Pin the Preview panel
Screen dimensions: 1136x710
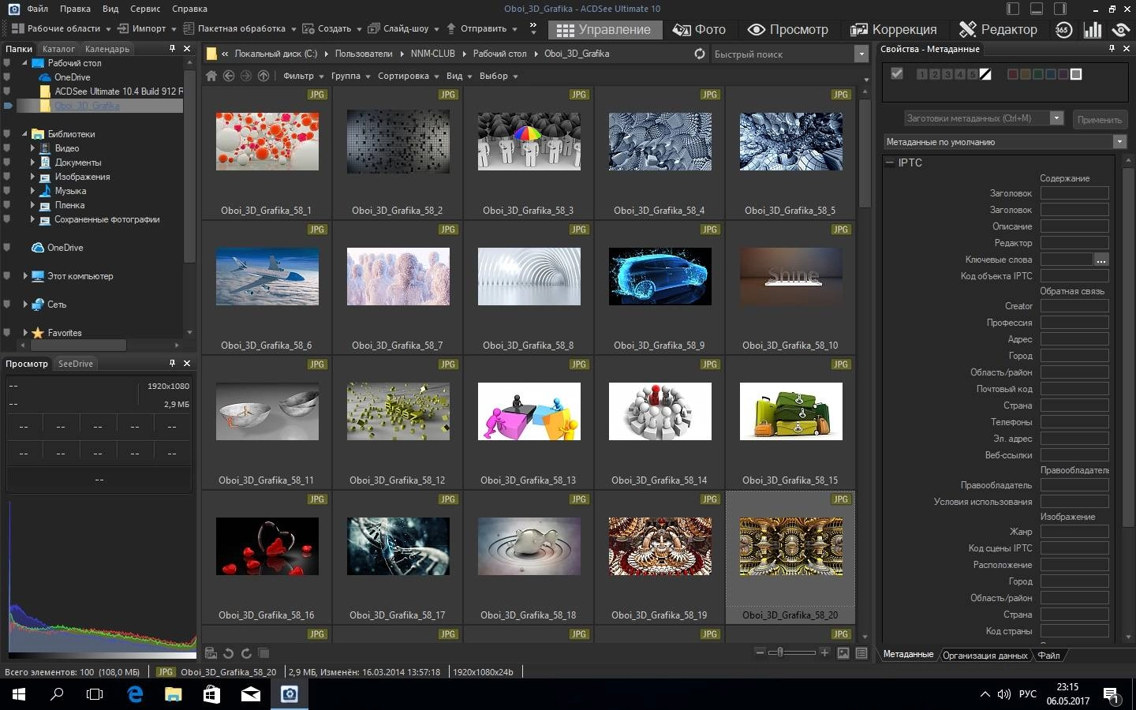click(x=172, y=363)
